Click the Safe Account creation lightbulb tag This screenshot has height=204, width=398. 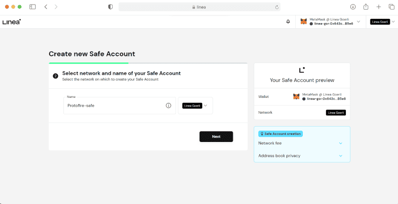tap(280, 134)
